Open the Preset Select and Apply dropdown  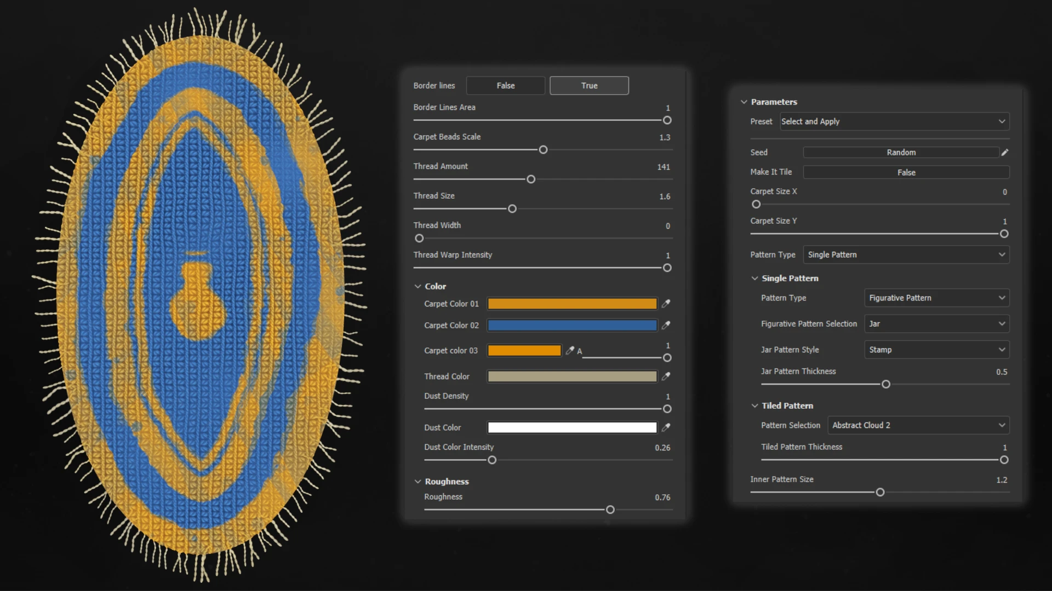coord(894,121)
